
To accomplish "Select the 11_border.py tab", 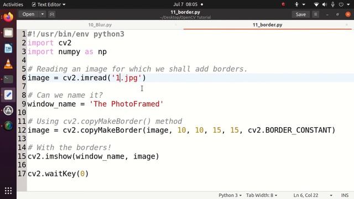I will coord(268,25).
